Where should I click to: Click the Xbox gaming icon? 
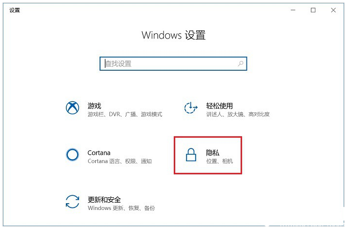coord(73,107)
